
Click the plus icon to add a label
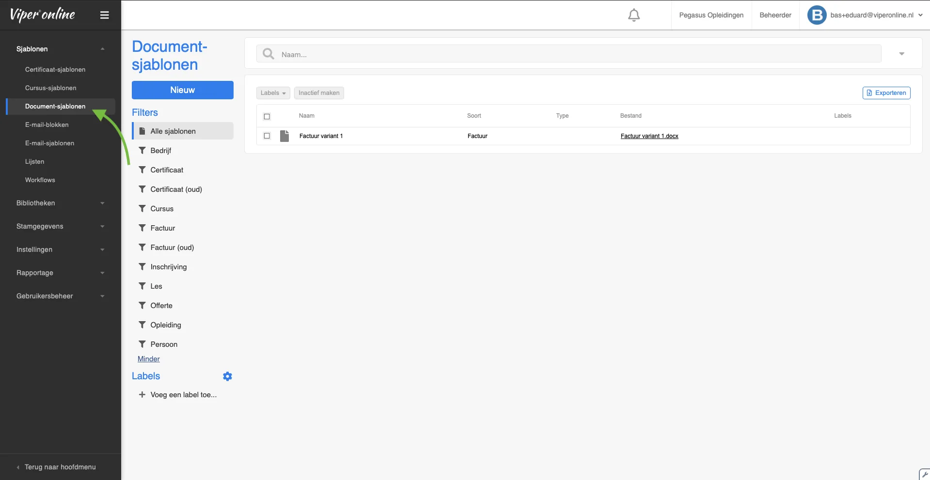click(x=142, y=395)
